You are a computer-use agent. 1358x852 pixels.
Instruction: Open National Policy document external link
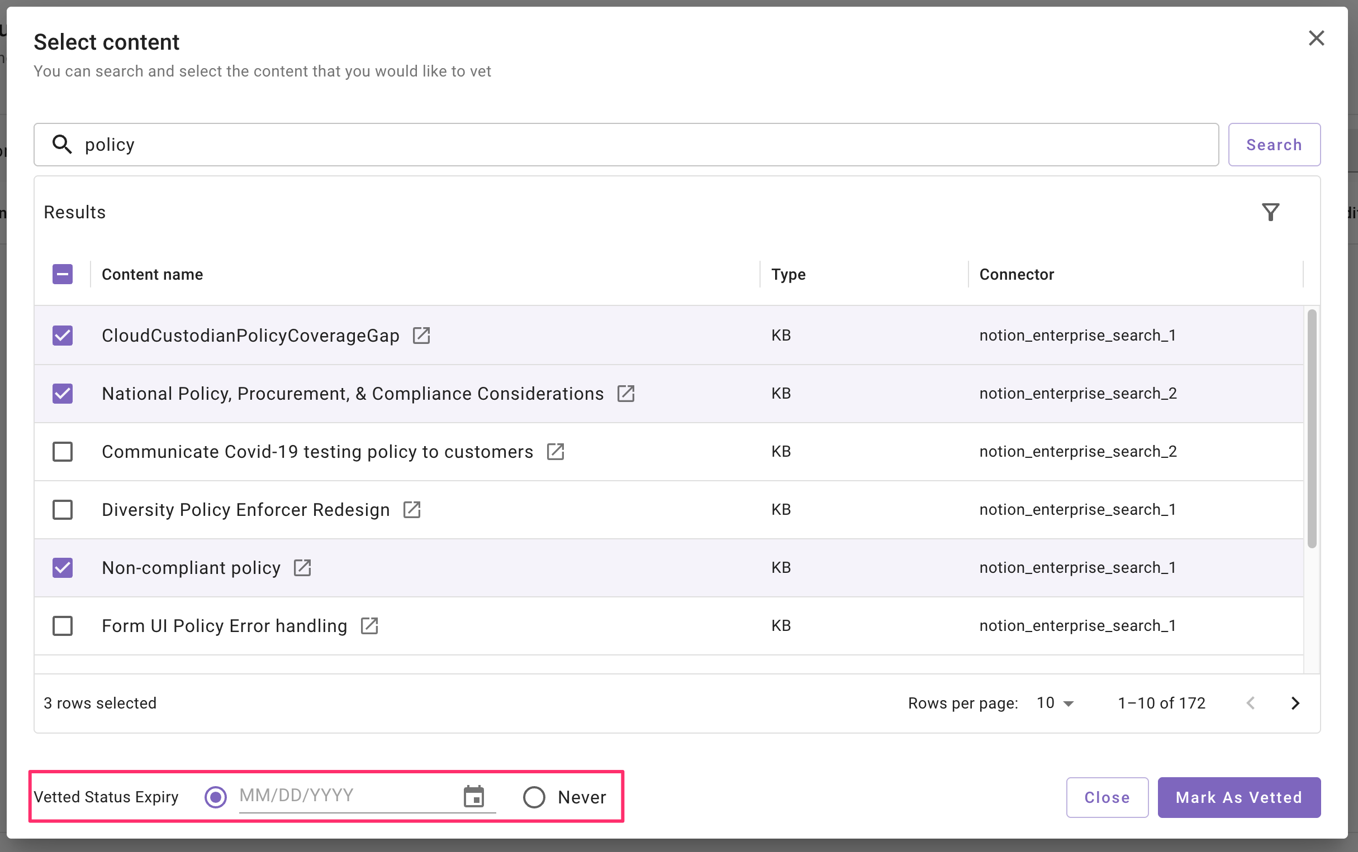pyautogui.click(x=625, y=393)
